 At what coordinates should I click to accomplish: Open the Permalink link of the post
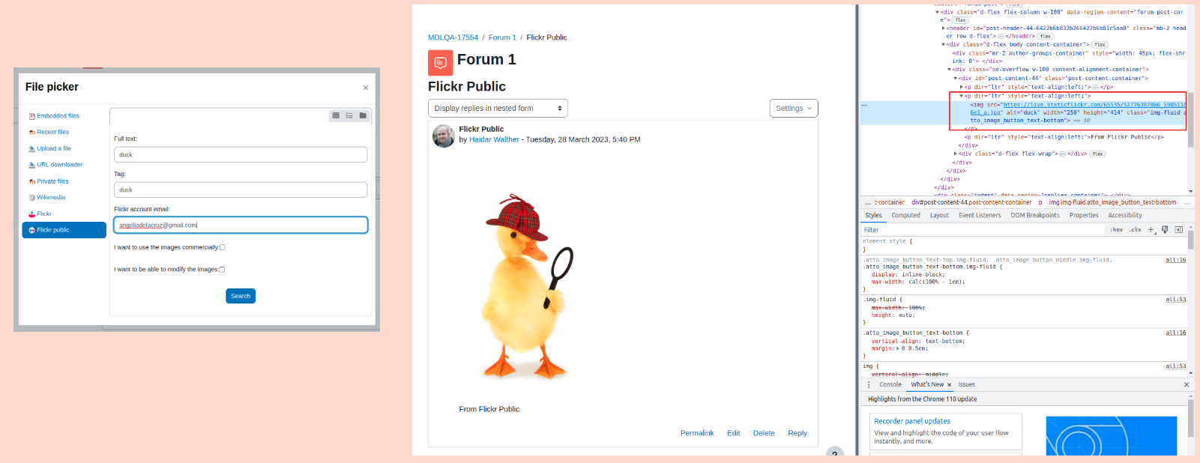697,433
